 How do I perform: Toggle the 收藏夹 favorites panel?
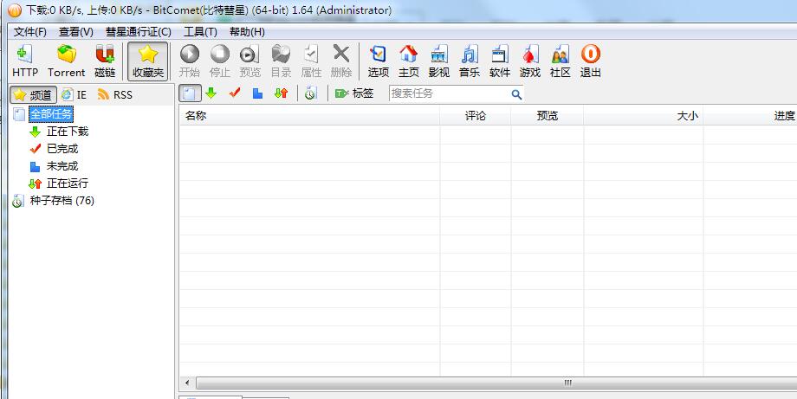click(147, 61)
